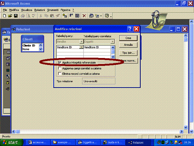The image size is (194, 146).
Task: Click the up arrow of the field grid scrollbar
Action: point(113,48)
